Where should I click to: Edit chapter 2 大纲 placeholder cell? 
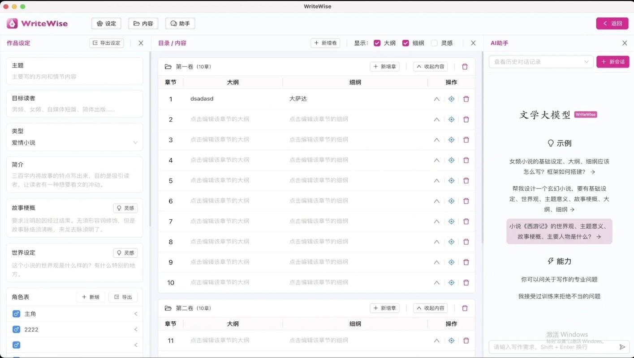coord(233,119)
